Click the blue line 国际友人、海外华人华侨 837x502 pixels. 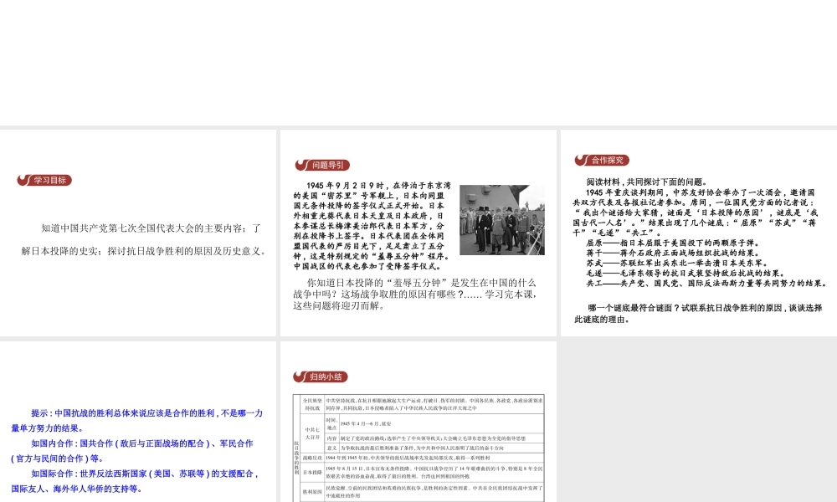76,488
